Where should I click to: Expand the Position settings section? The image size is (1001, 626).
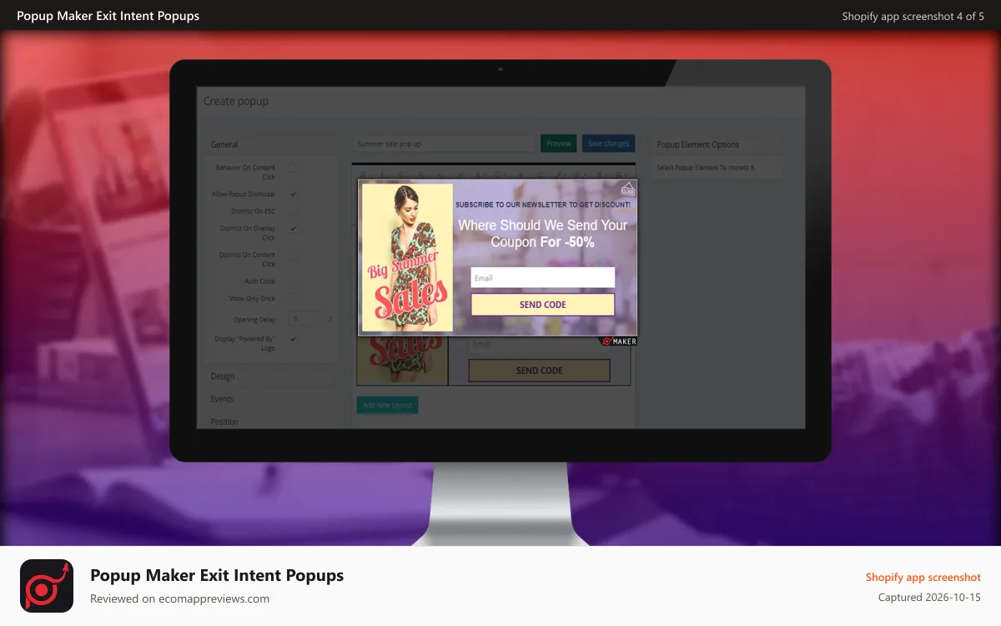pos(272,422)
